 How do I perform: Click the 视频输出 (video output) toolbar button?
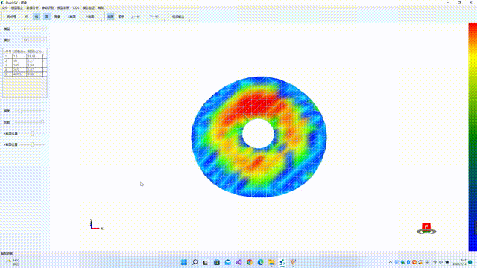[178, 16]
